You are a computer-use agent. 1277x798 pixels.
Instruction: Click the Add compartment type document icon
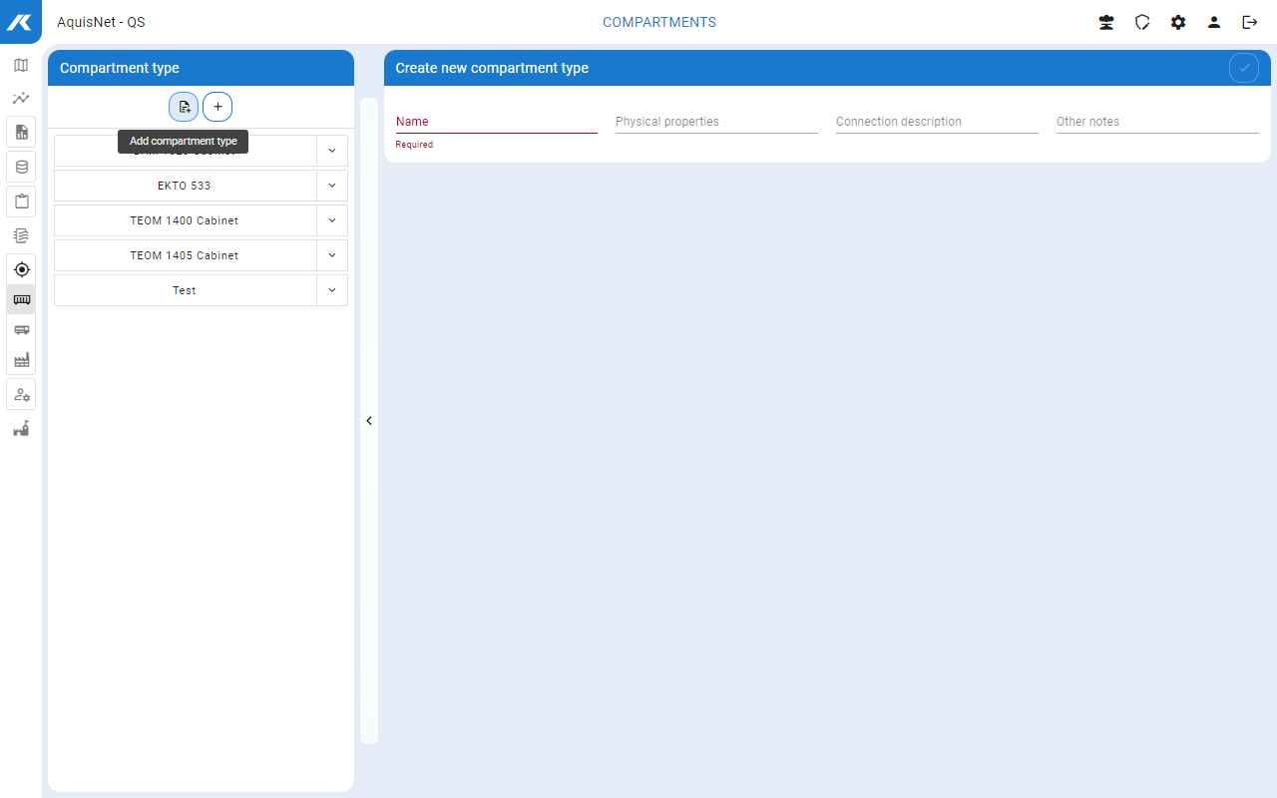click(184, 107)
